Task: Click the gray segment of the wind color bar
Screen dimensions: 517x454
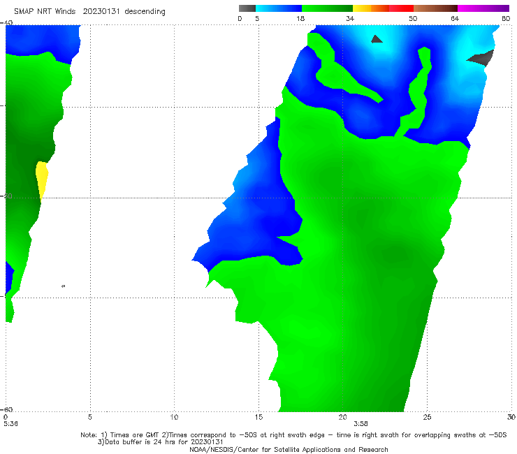Action: (247, 8)
